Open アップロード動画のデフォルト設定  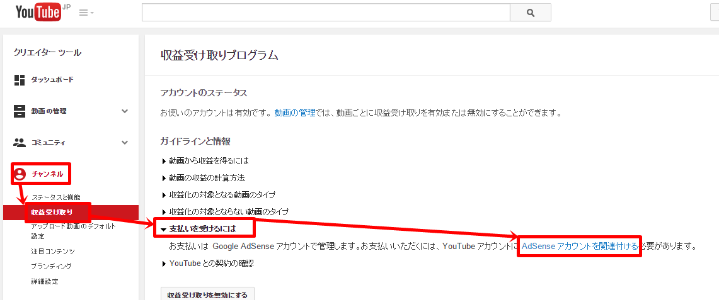[73, 231]
